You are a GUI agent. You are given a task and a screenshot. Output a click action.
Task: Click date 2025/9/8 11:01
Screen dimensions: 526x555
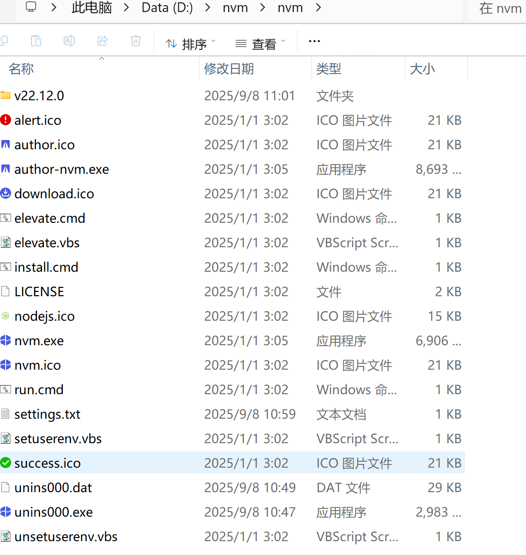(250, 96)
